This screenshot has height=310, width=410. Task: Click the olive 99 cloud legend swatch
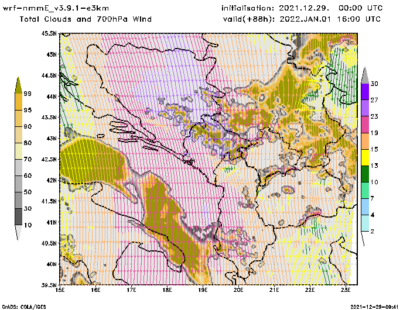point(18,85)
